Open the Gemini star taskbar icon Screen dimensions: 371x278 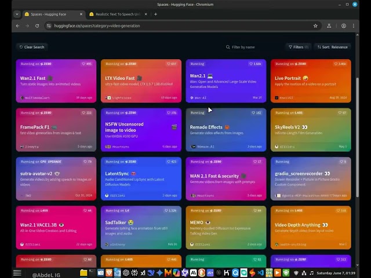point(159,273)
